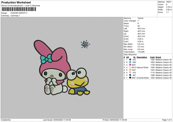The width and height of the screenshot is (173, 122).
Task: Click the gray star motif in the preview
Action: pos(85,44)
